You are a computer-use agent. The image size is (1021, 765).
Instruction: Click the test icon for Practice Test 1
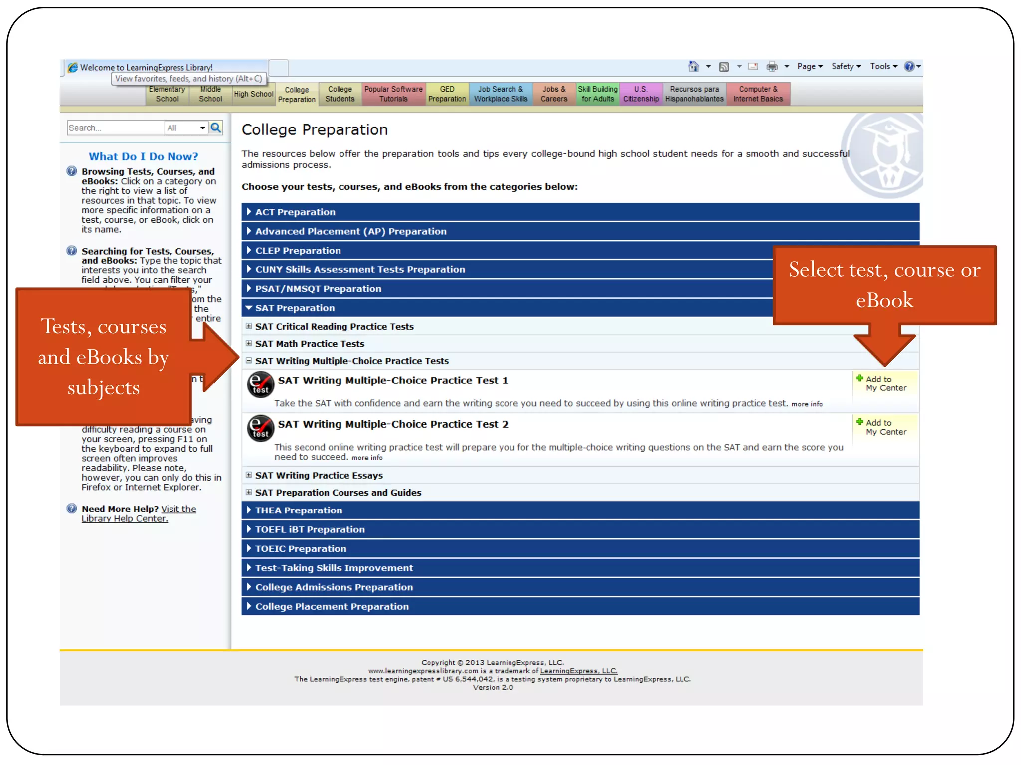pos(260,385)
